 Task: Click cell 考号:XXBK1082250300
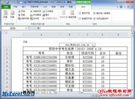coord(41,61)
